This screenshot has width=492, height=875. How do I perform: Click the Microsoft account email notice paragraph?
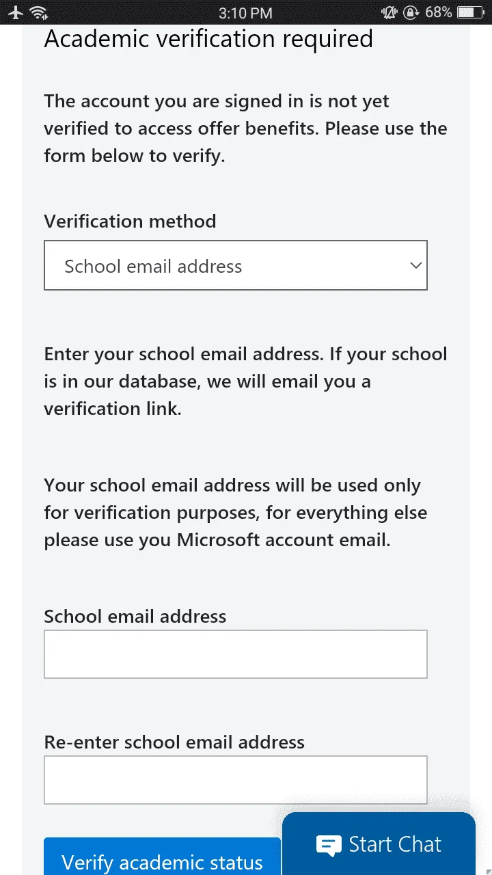pos(236,513)
